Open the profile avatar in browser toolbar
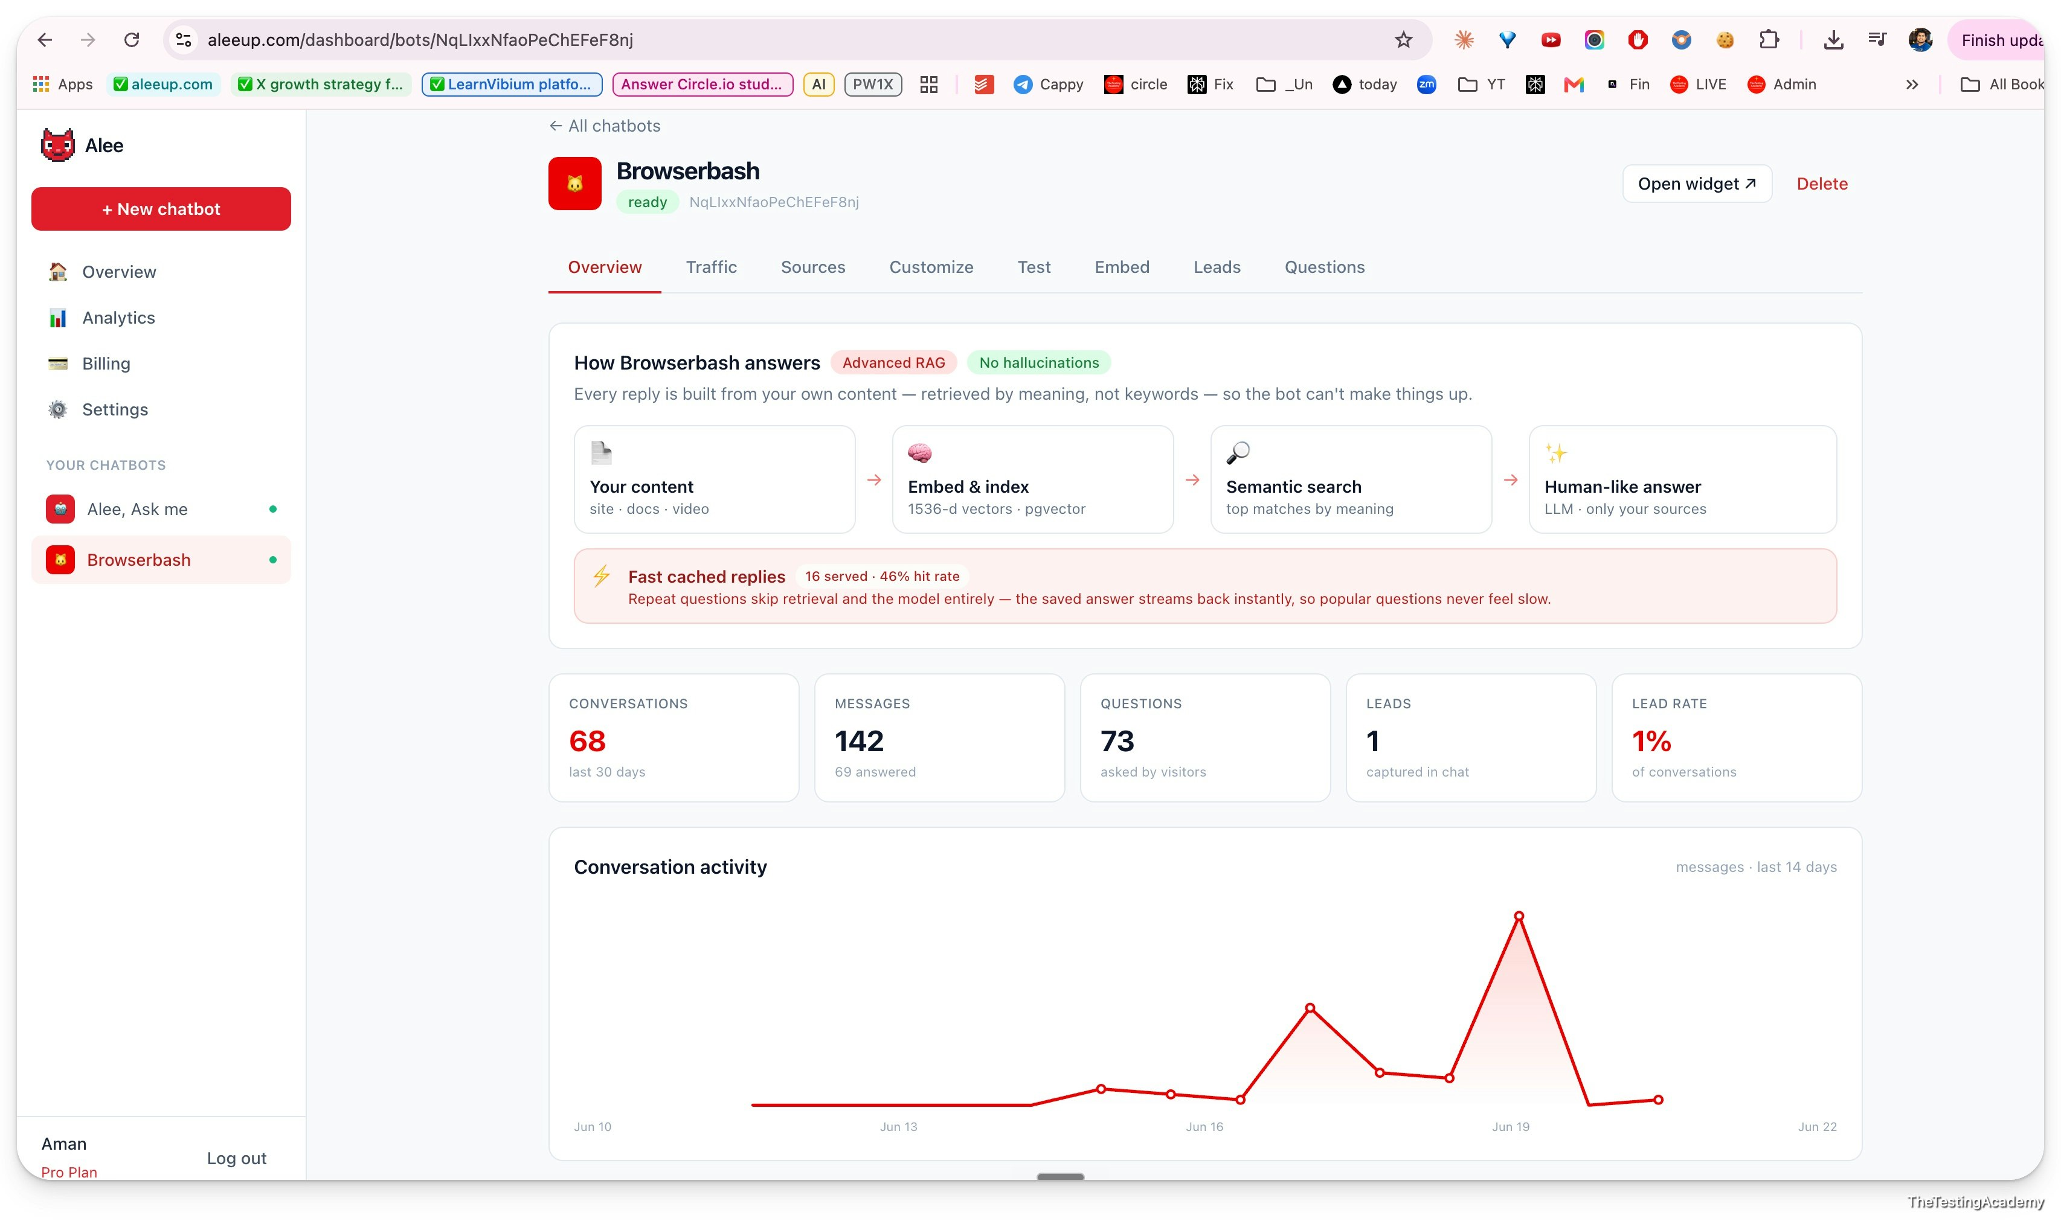 (x=1920, y=40)
